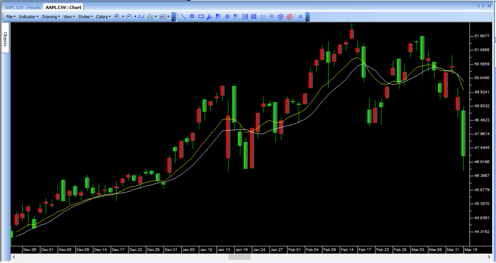Select the text annotation A tool
This screenshot has width=496, height=263.
click(300, 17)
